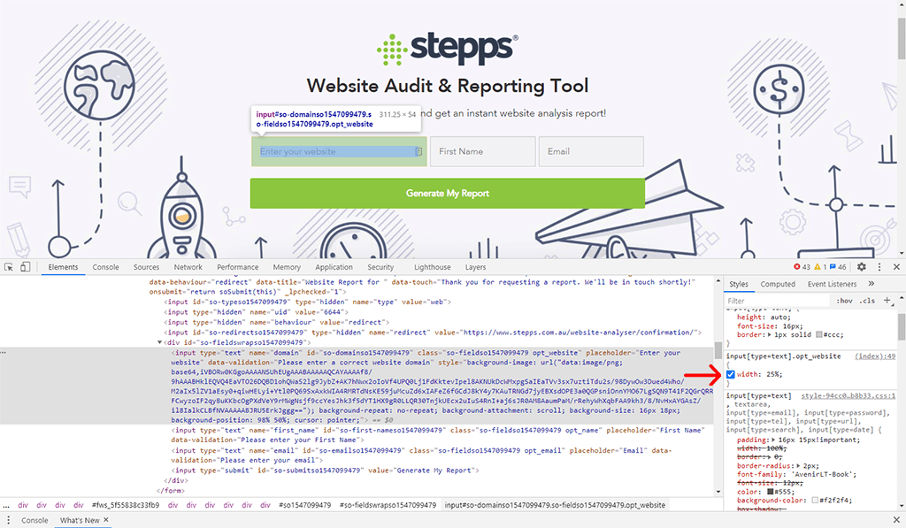Click the Styles Filter input
This screenshot has height=528, width=906.
(777, 301)
